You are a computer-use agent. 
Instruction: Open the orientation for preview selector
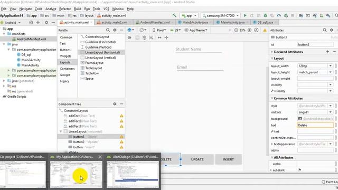click(143, 30)
